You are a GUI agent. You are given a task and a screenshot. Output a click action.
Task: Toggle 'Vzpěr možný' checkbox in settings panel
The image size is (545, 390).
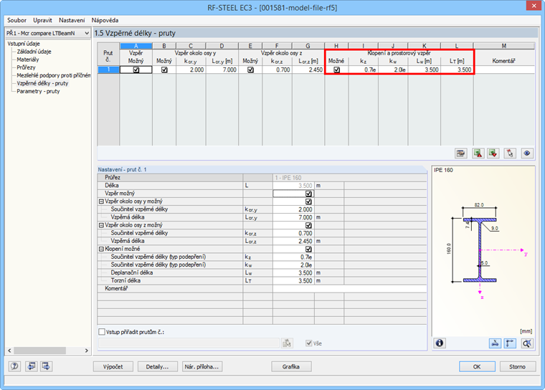point(308,194)
